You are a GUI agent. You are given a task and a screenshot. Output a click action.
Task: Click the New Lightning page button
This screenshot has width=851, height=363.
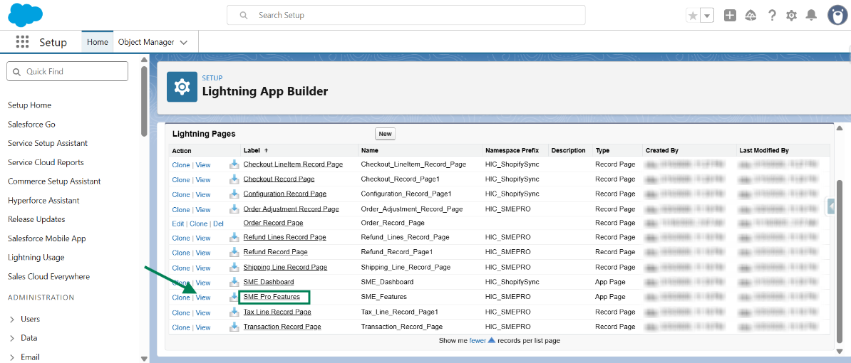point(385,134)
